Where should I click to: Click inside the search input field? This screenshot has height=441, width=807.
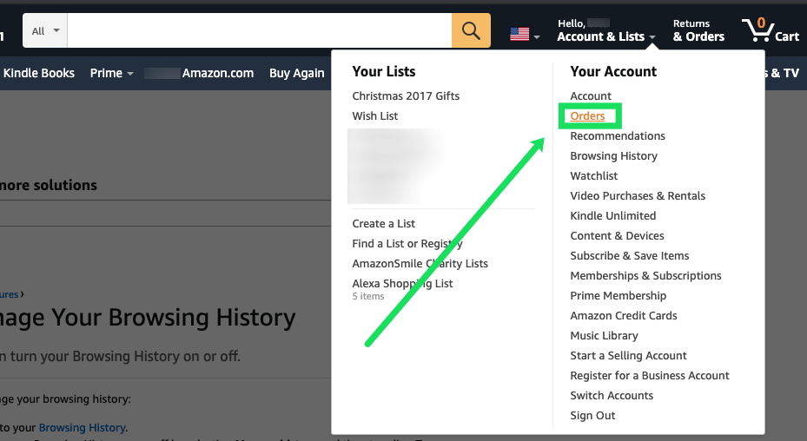point(259,30)
